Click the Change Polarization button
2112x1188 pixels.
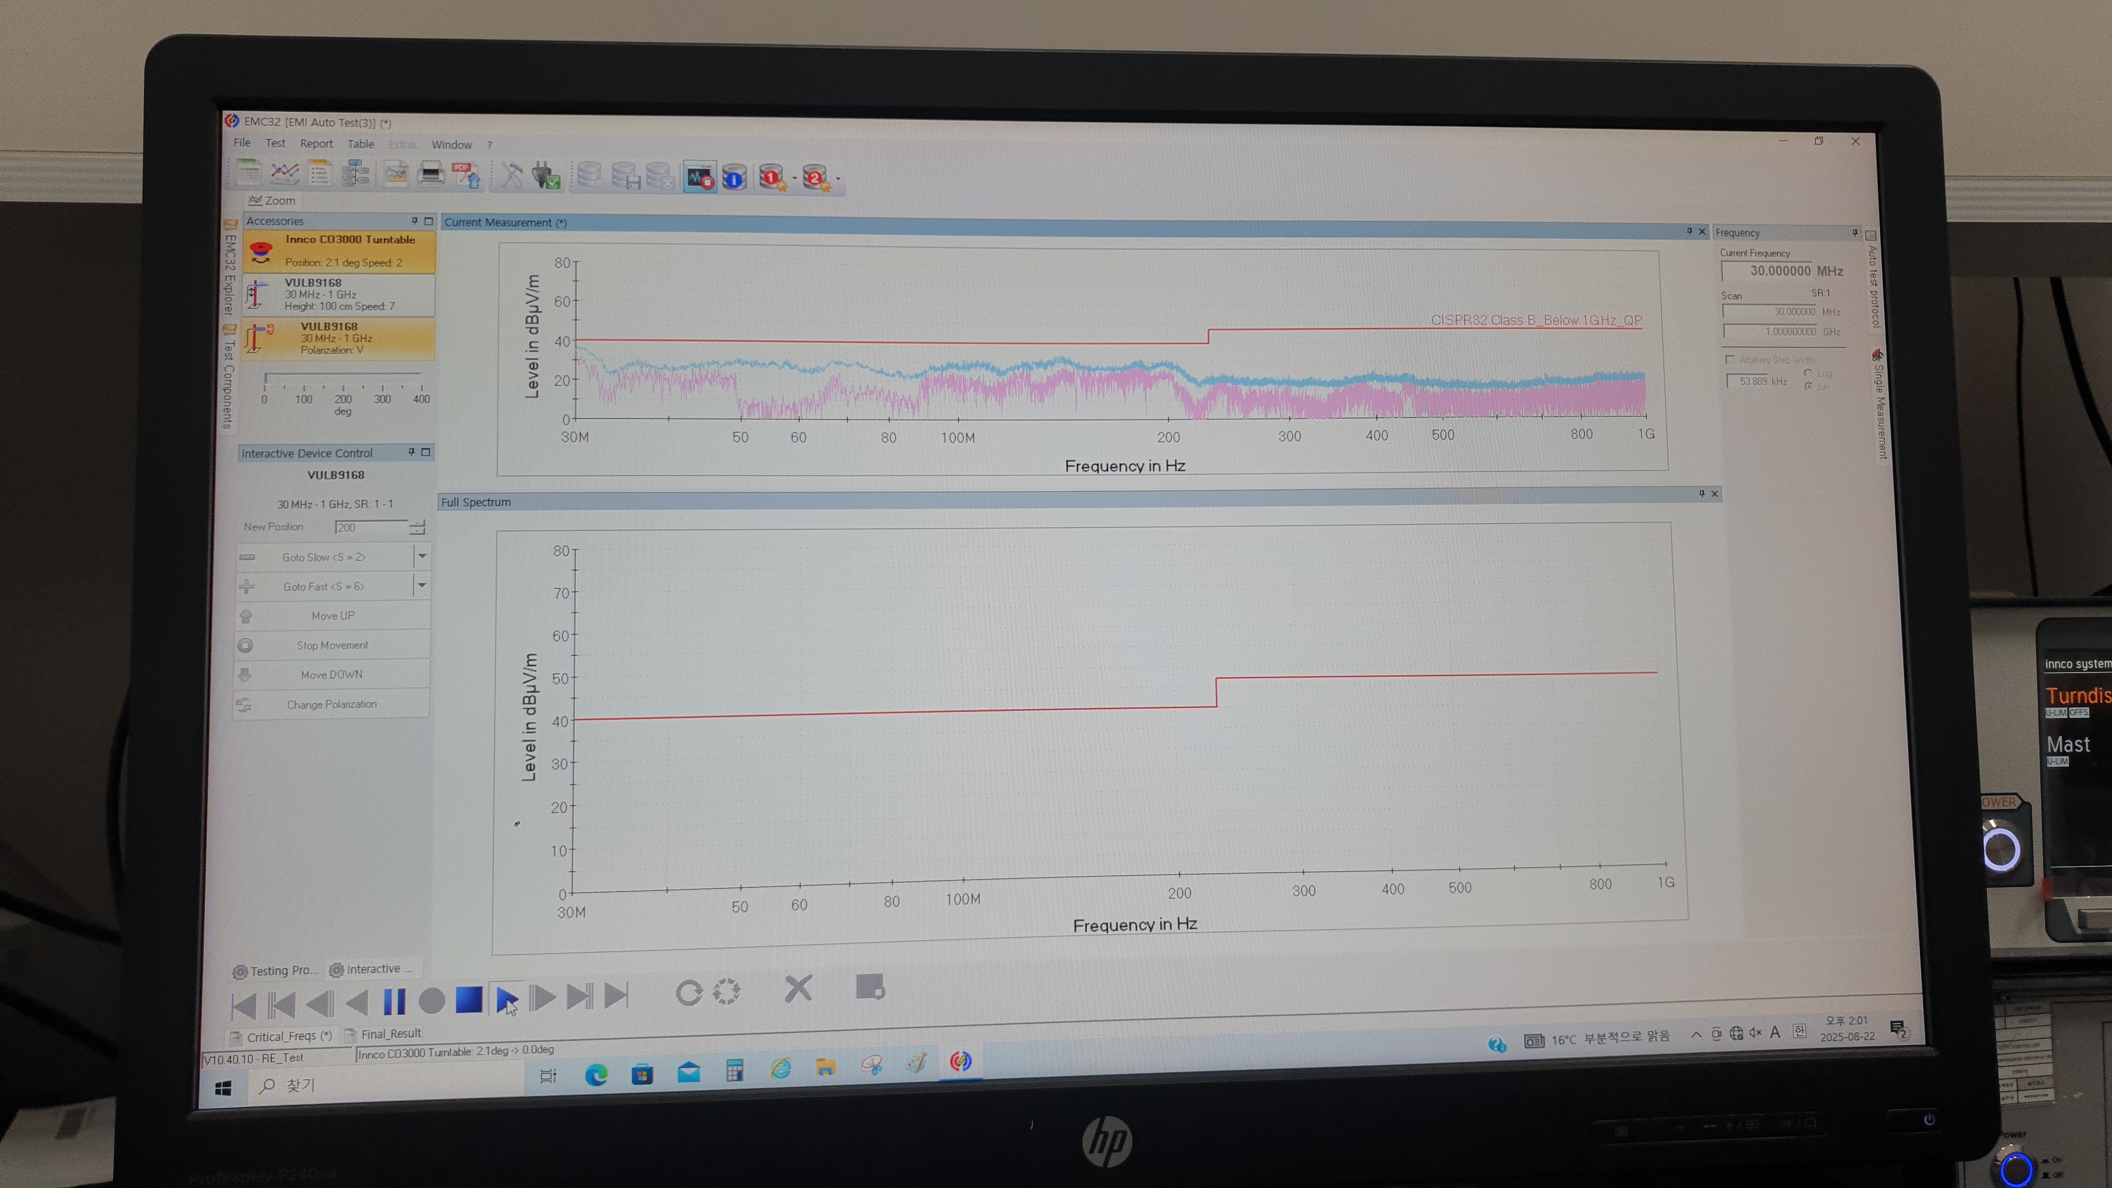click(x=331, y=705)
